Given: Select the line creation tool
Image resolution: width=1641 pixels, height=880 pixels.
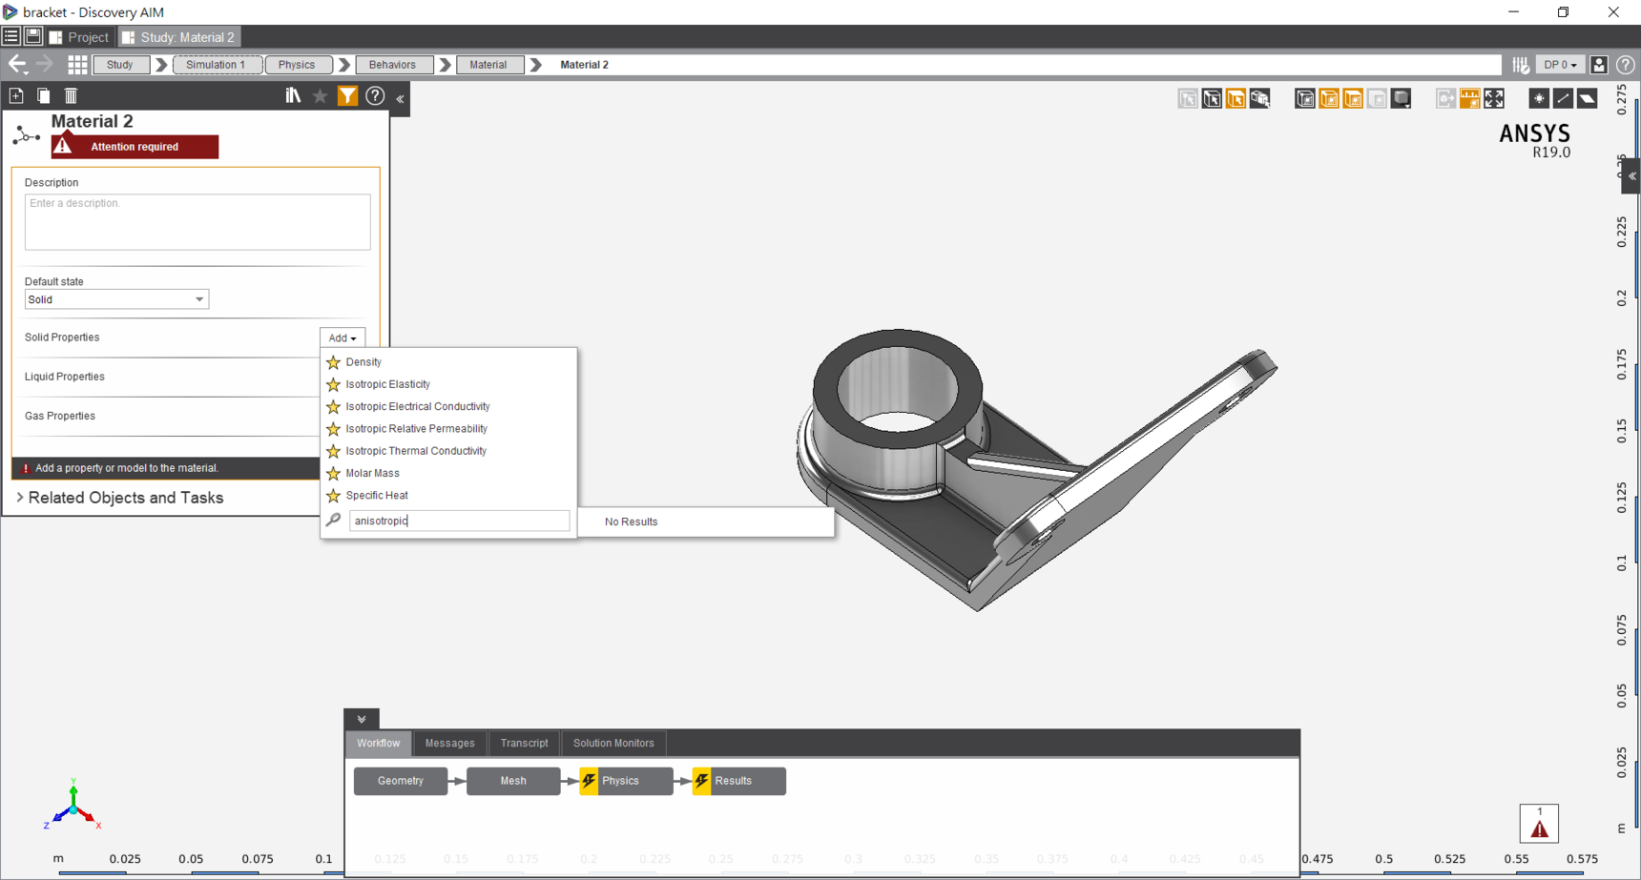Looking at the screenshot, I should click(1563, 98).
